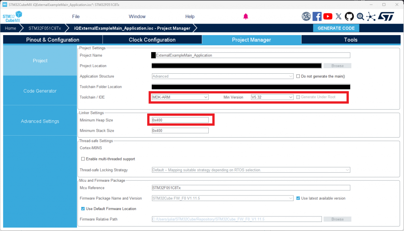Expand the Min Version dropdown
Image resolution: width=404 pixels, height=231 pixels.
tap(272, 97)
